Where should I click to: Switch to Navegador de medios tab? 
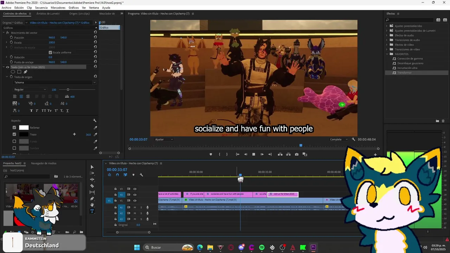[x=44, y=163]
